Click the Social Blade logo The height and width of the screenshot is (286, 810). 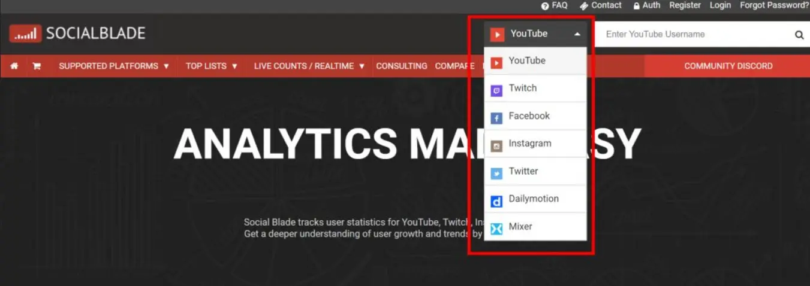77,34
